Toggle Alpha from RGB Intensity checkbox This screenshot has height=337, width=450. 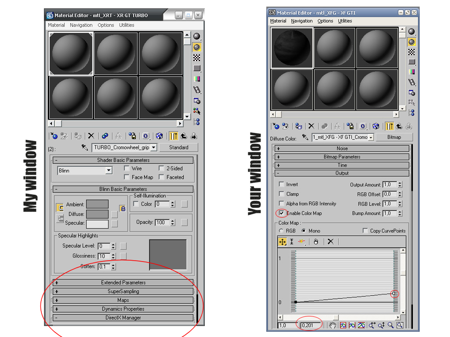point(282,204)
